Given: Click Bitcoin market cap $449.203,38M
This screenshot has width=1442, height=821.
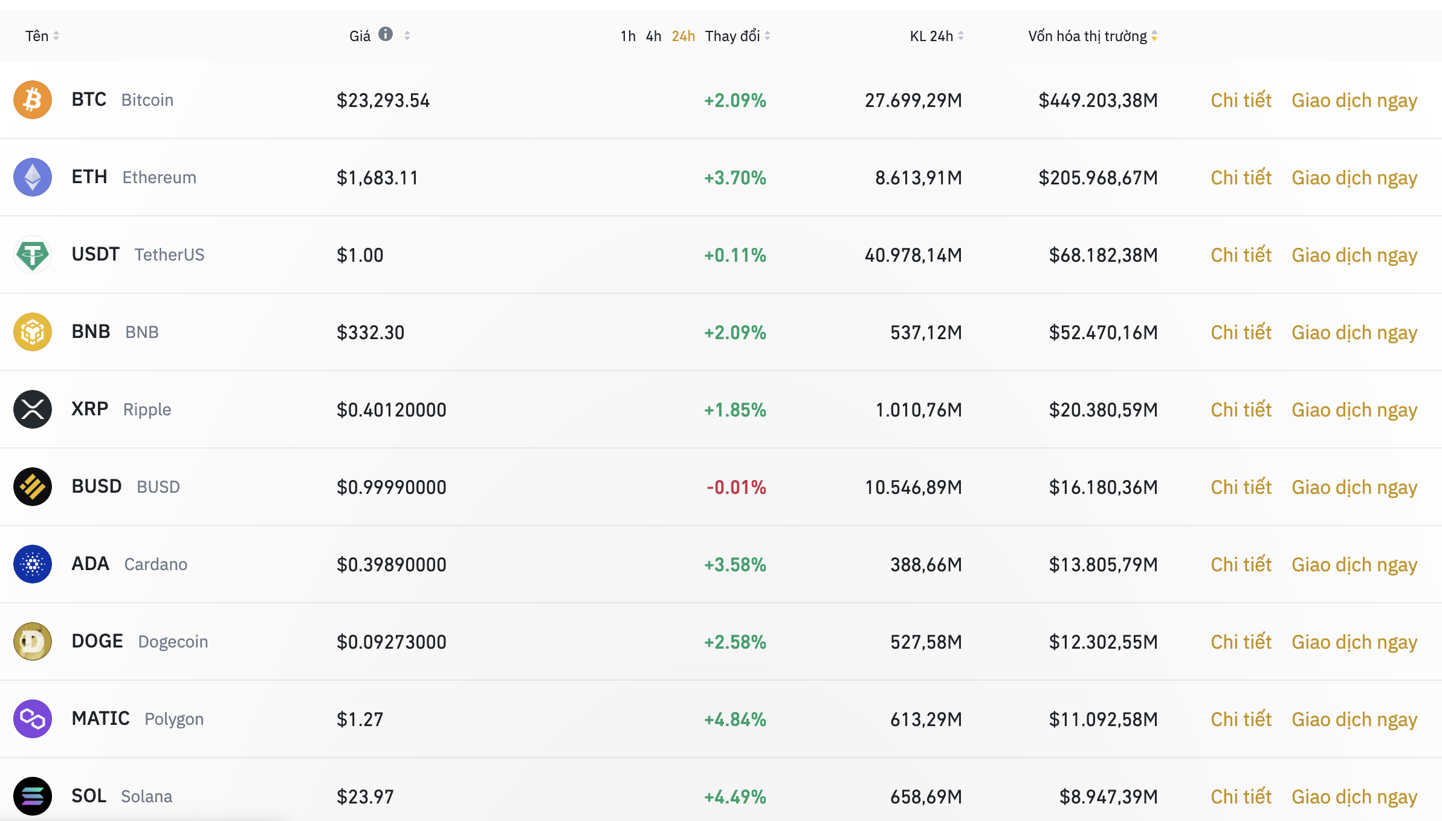Looking at the screenshot, I should [1098, 100].
